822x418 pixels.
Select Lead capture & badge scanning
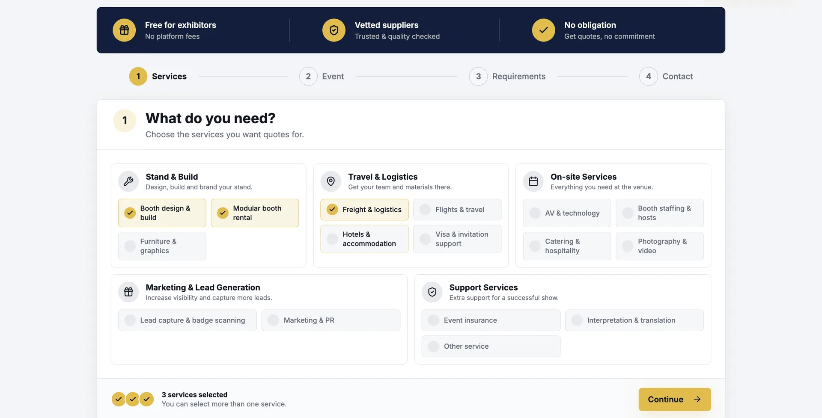click(188, 320)
